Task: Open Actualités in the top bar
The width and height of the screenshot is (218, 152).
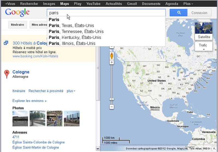Action: [114, 4]
